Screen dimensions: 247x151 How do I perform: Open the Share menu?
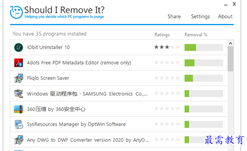click(174, 16)
